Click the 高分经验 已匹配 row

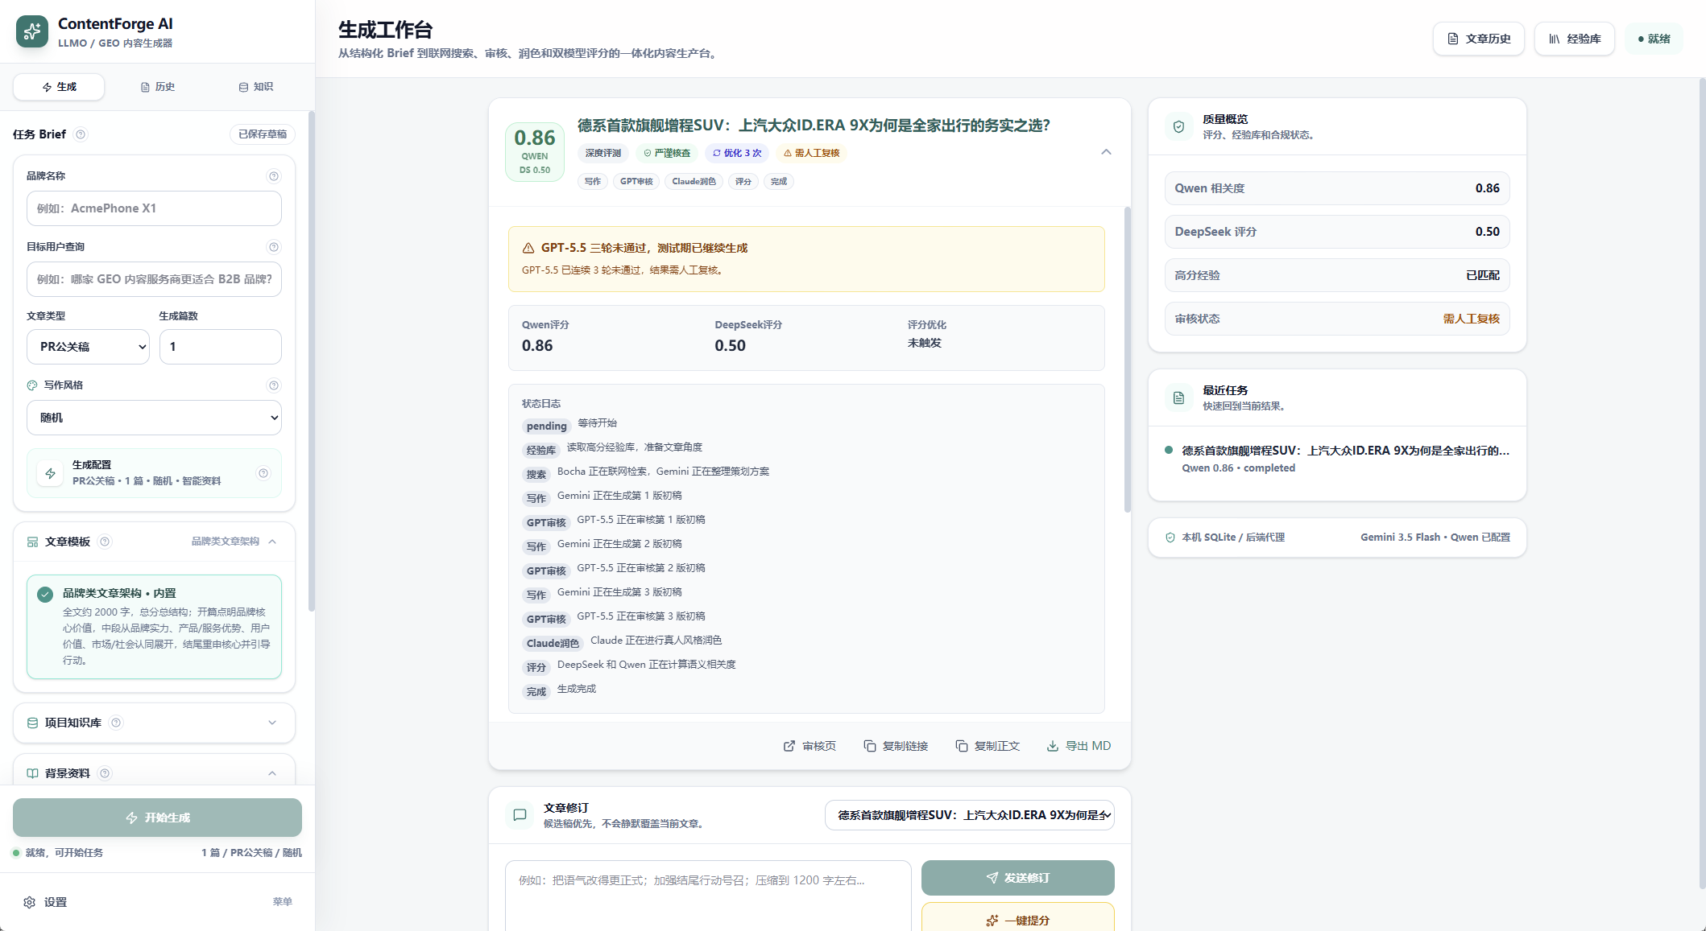(x=1337, y=275)
